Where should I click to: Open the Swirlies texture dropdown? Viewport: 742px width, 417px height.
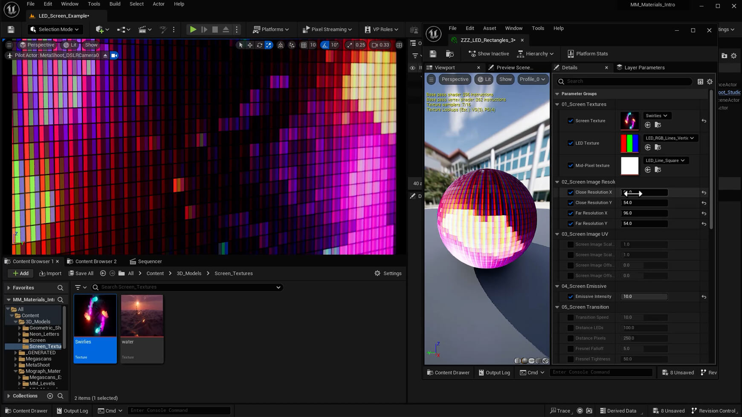tap(656, 116)
